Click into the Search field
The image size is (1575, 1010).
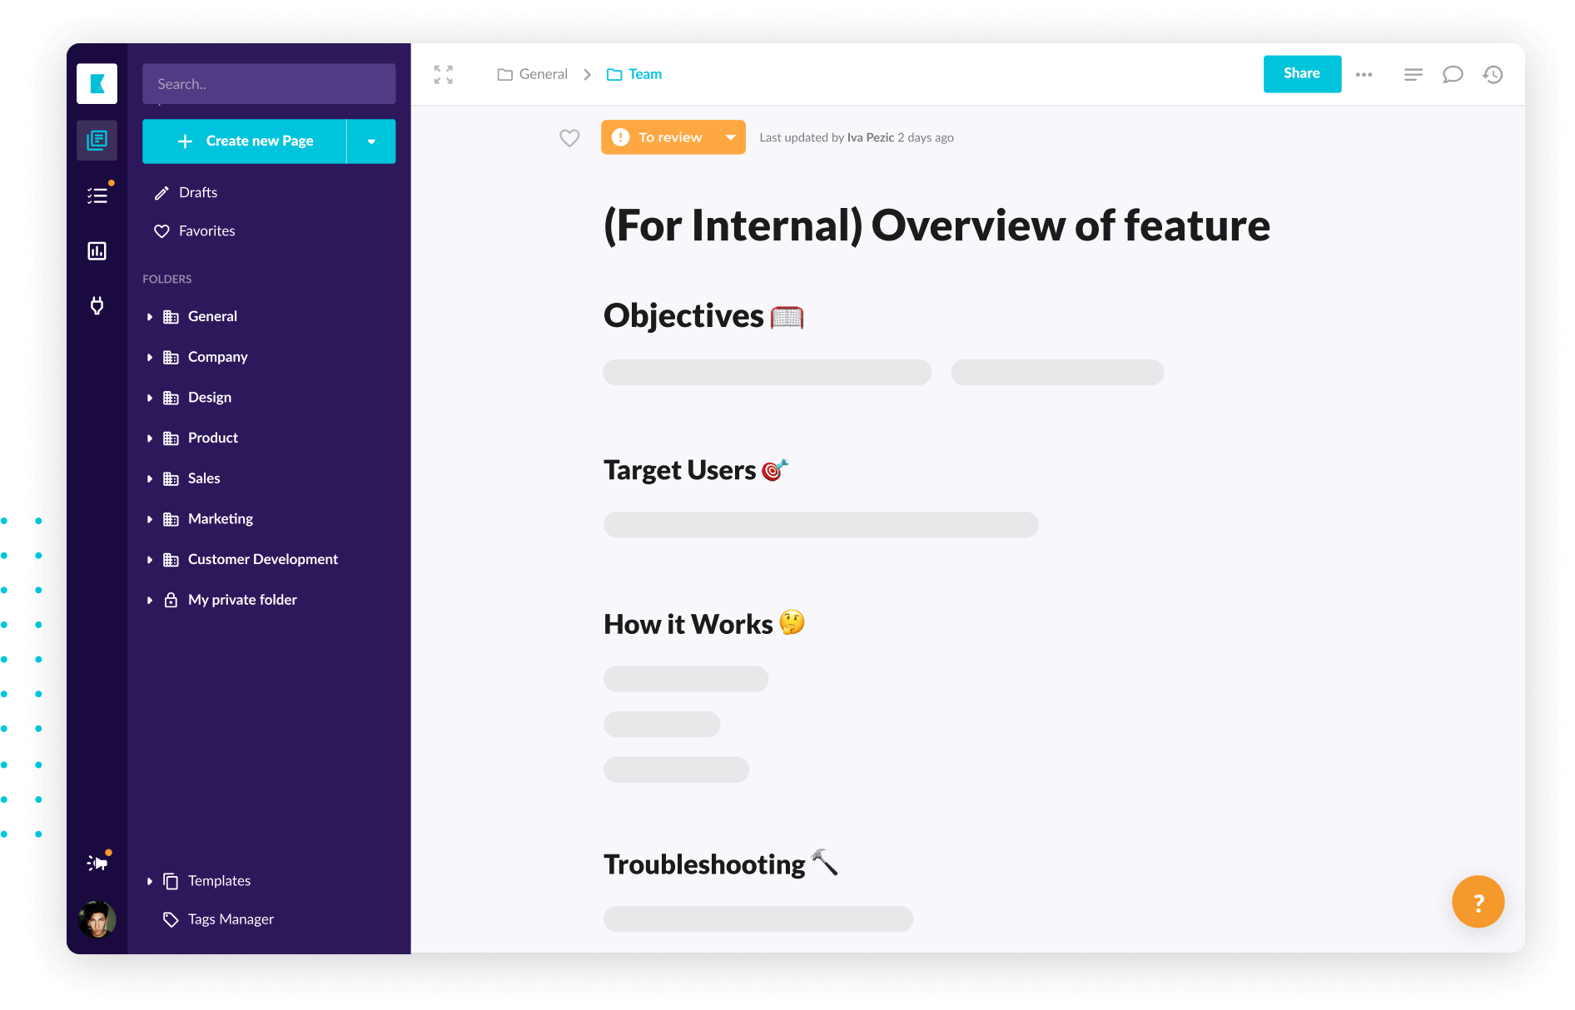[268, 84]
